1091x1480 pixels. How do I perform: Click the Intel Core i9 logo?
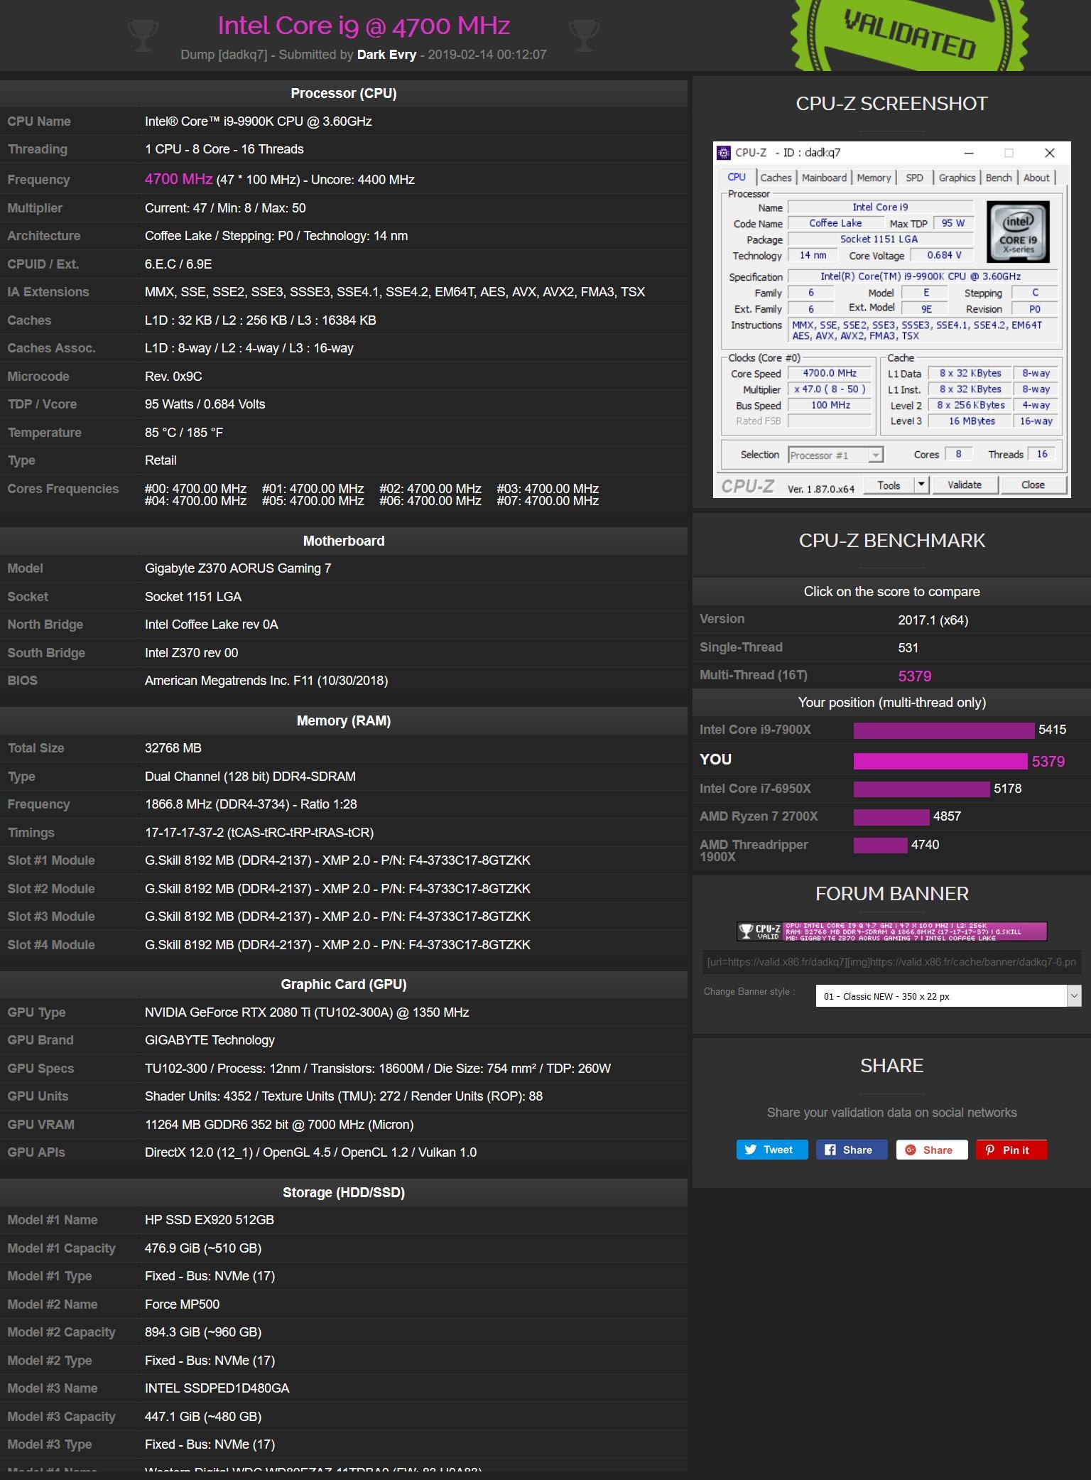click(x=1017, y=232)
